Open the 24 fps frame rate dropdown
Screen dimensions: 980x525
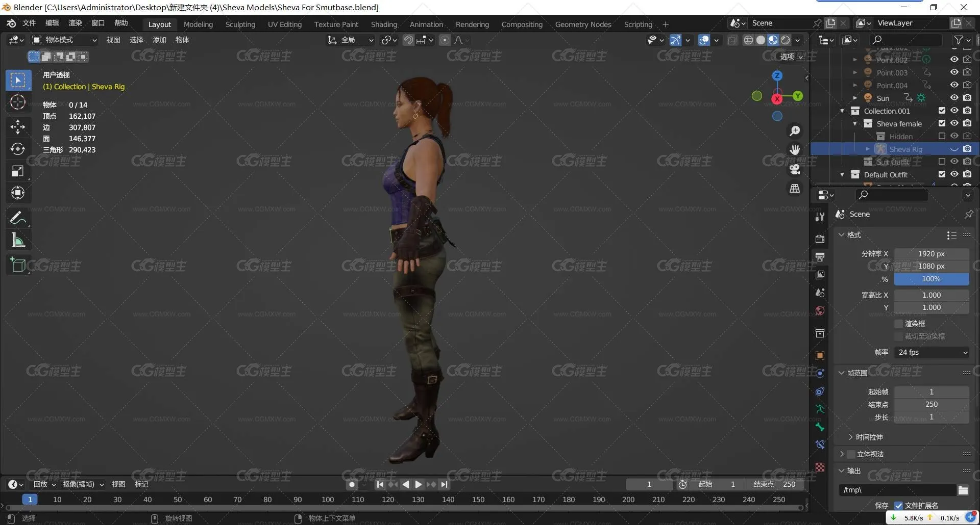coord(932,353)
